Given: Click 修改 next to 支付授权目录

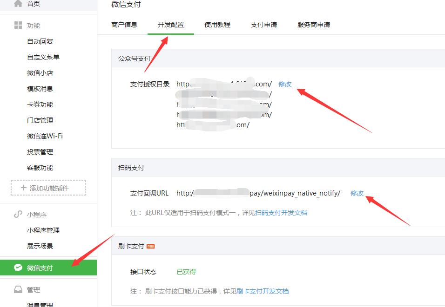Looking at the screenshot, I should pyautogui.click(x=285, y=84).
